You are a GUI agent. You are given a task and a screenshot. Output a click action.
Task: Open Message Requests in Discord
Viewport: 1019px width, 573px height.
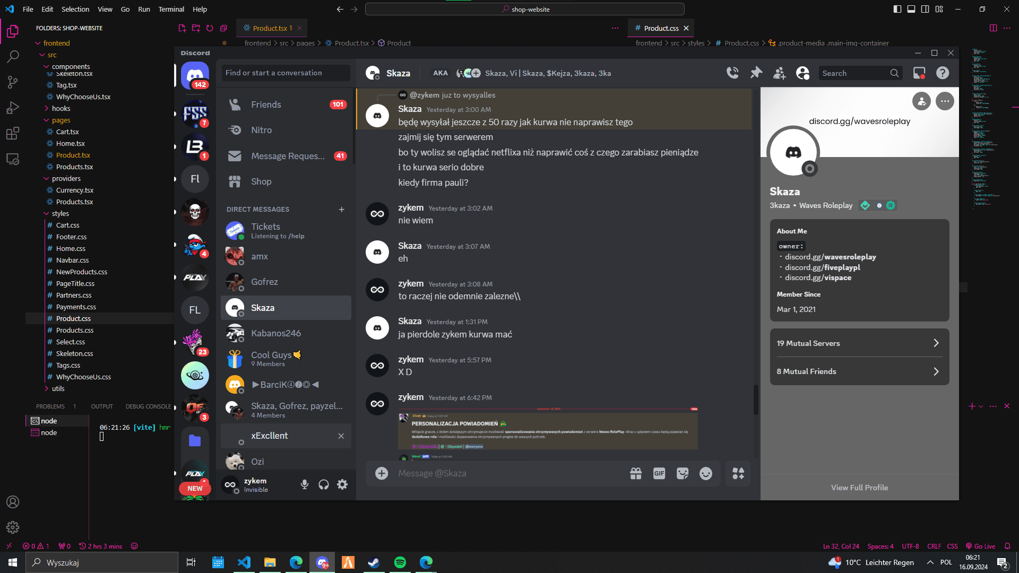(x=286, y=156)
